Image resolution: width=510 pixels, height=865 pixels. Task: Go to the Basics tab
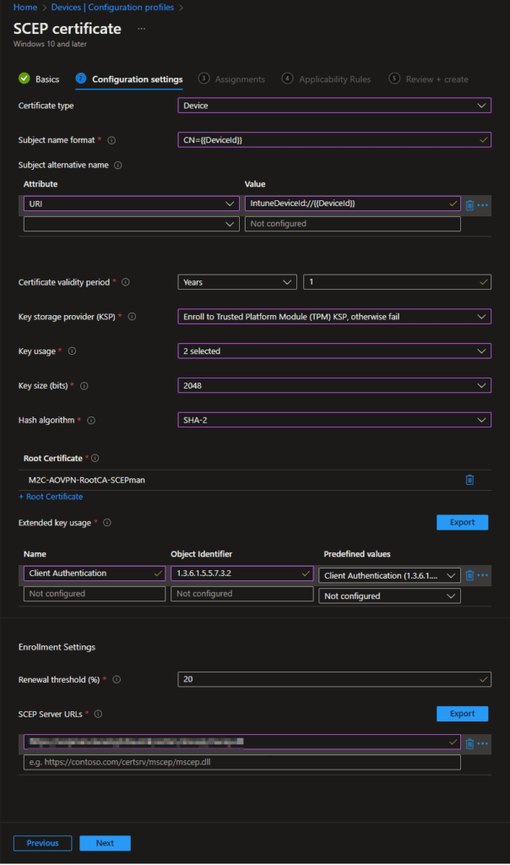[39, 79]
